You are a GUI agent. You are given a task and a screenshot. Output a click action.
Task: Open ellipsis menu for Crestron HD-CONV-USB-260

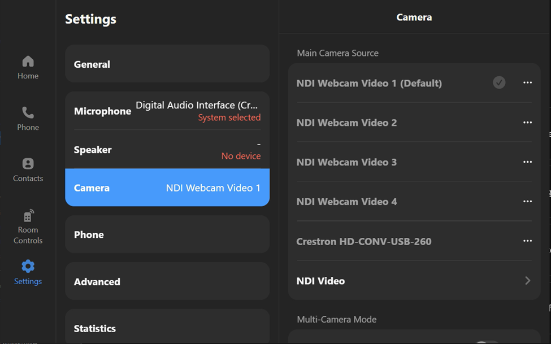[527, 241]
